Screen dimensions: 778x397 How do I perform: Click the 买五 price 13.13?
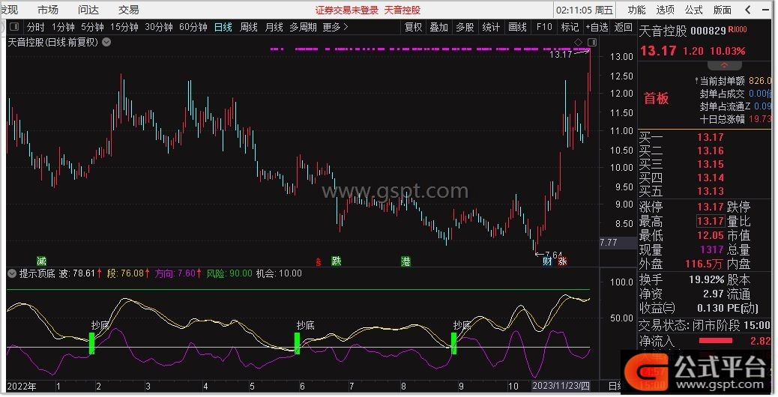tap(710, 191)
